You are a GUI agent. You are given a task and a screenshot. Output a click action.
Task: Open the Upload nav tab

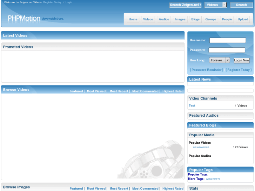243,19
